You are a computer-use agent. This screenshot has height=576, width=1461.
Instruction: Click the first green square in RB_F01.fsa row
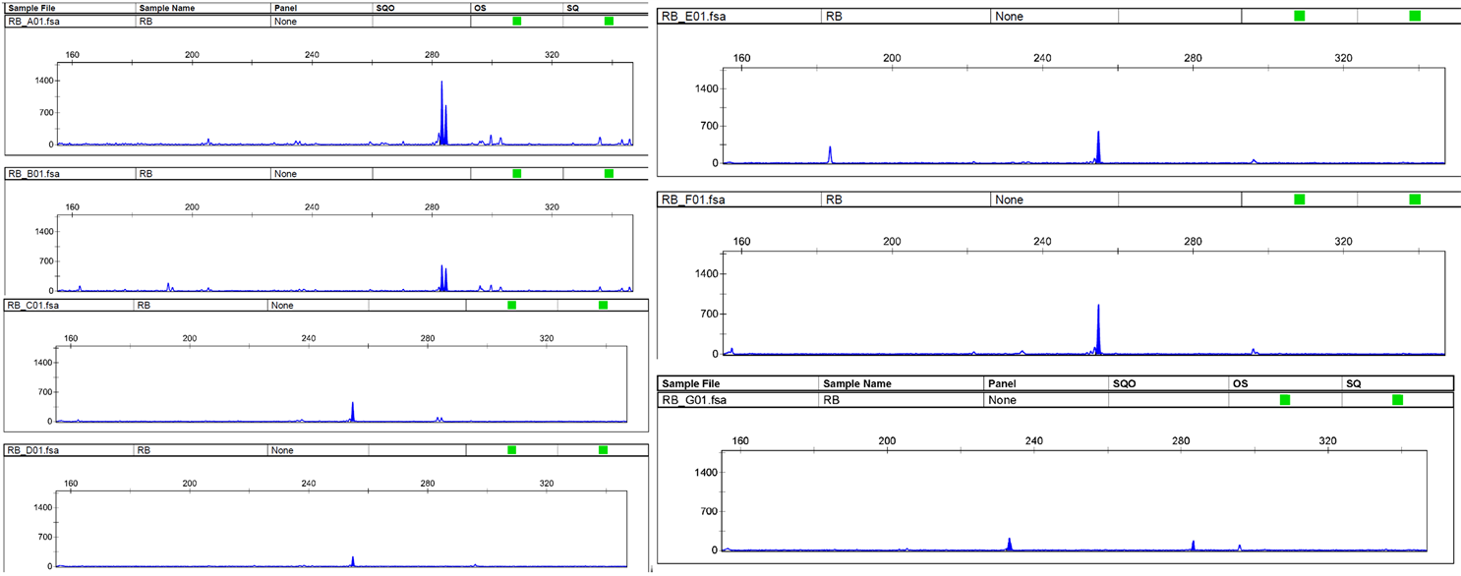(1299, 200)
